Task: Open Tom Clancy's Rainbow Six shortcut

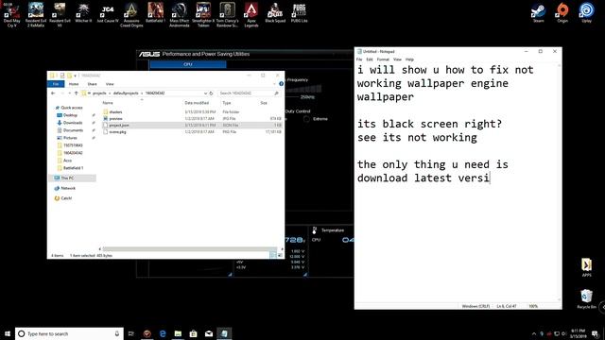Action: tap(227, 15)
